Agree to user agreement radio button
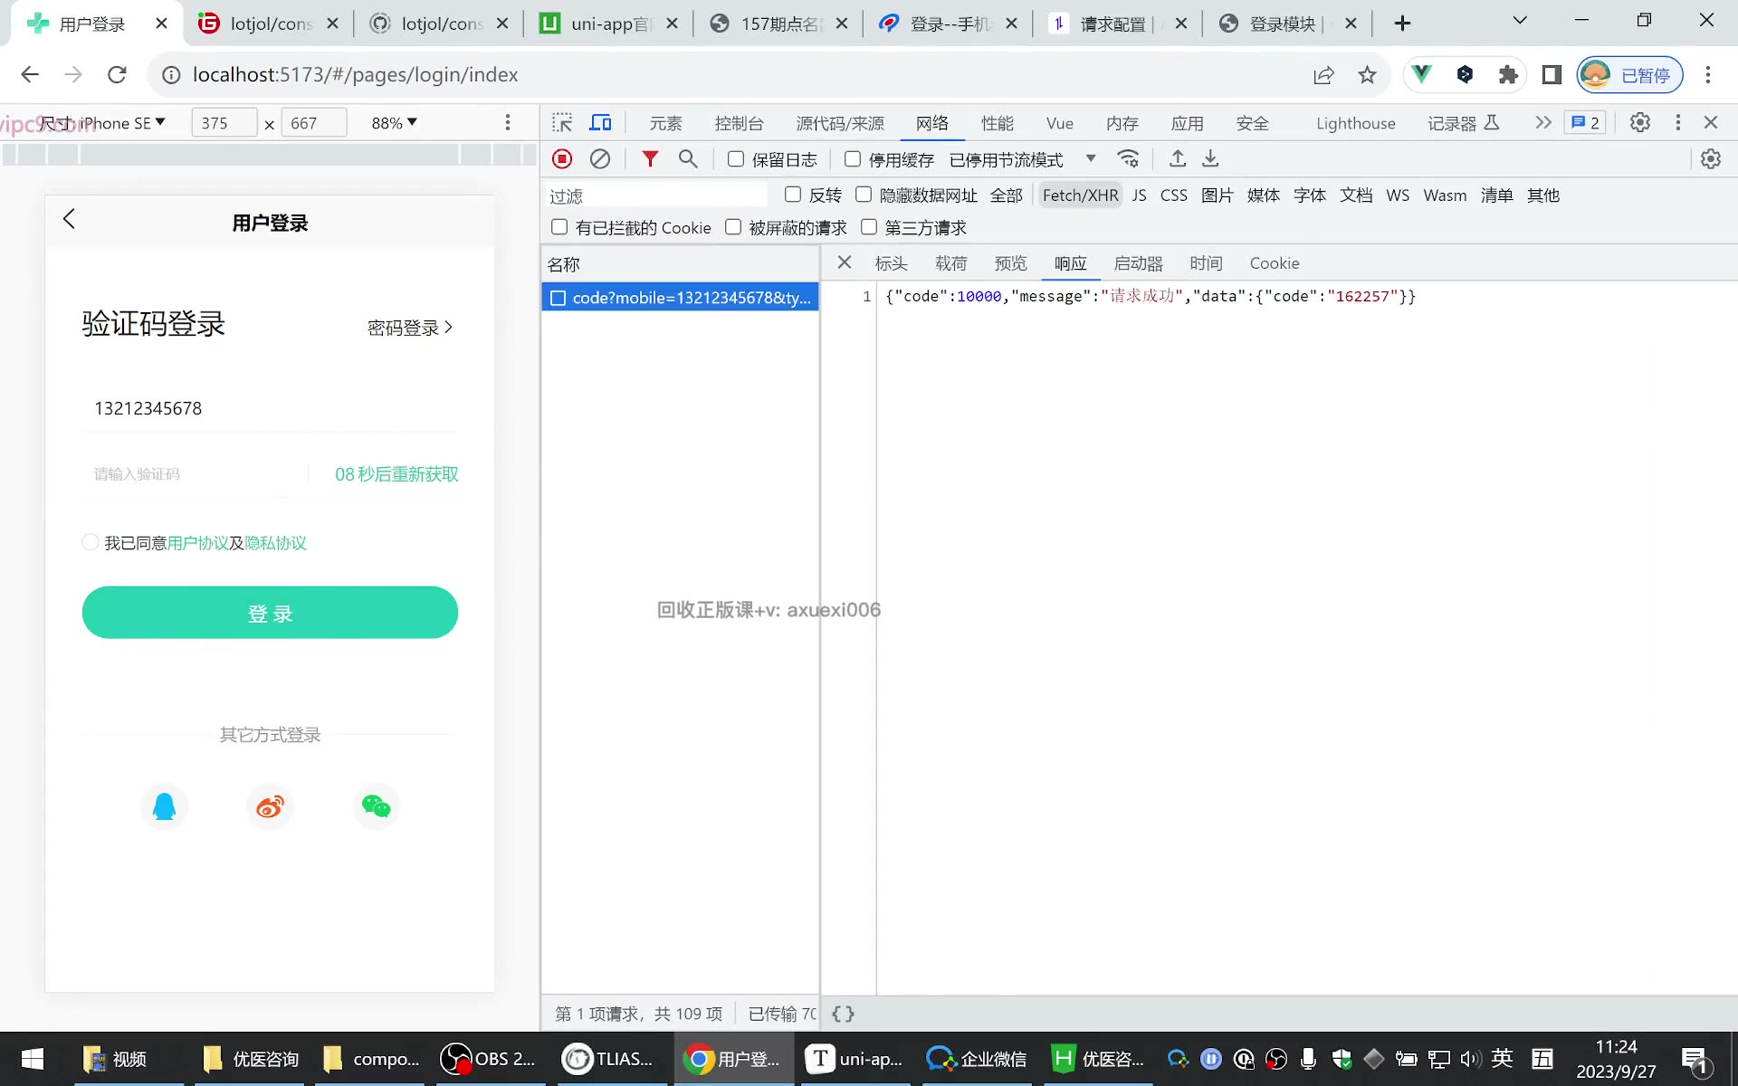The height and width of the screenshot is (1086, 1738). coord(90,542)
